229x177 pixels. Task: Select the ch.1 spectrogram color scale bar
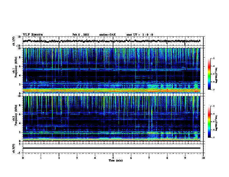pyautogui.click(x=209, y=74)
